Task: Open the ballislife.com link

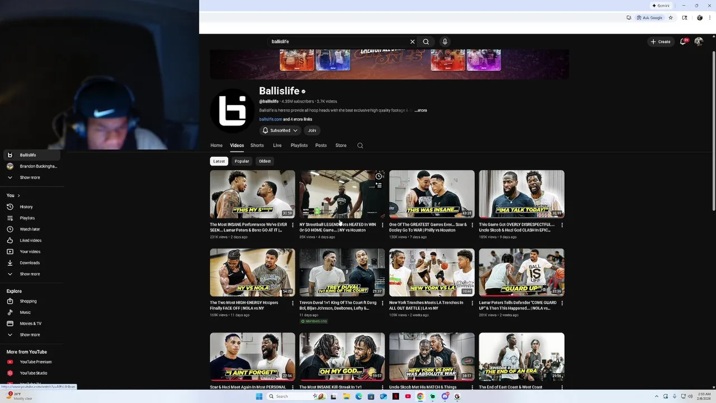Action: click(270, 119)
